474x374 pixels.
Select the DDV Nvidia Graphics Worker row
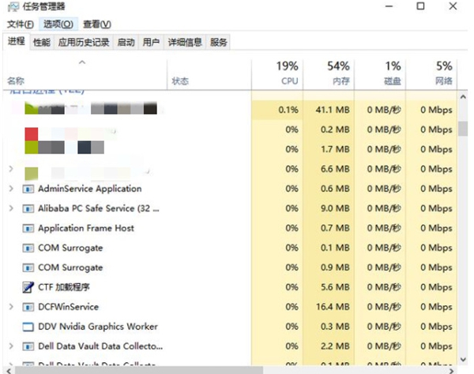tap(230, 327)
